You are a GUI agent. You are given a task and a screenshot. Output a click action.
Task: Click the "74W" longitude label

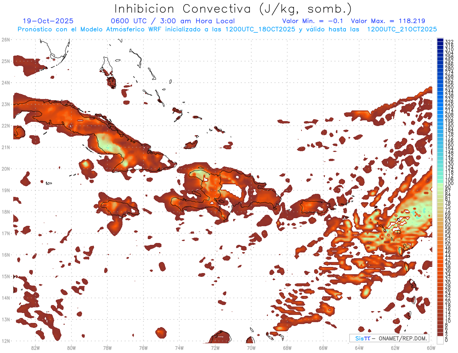[179, 348]
